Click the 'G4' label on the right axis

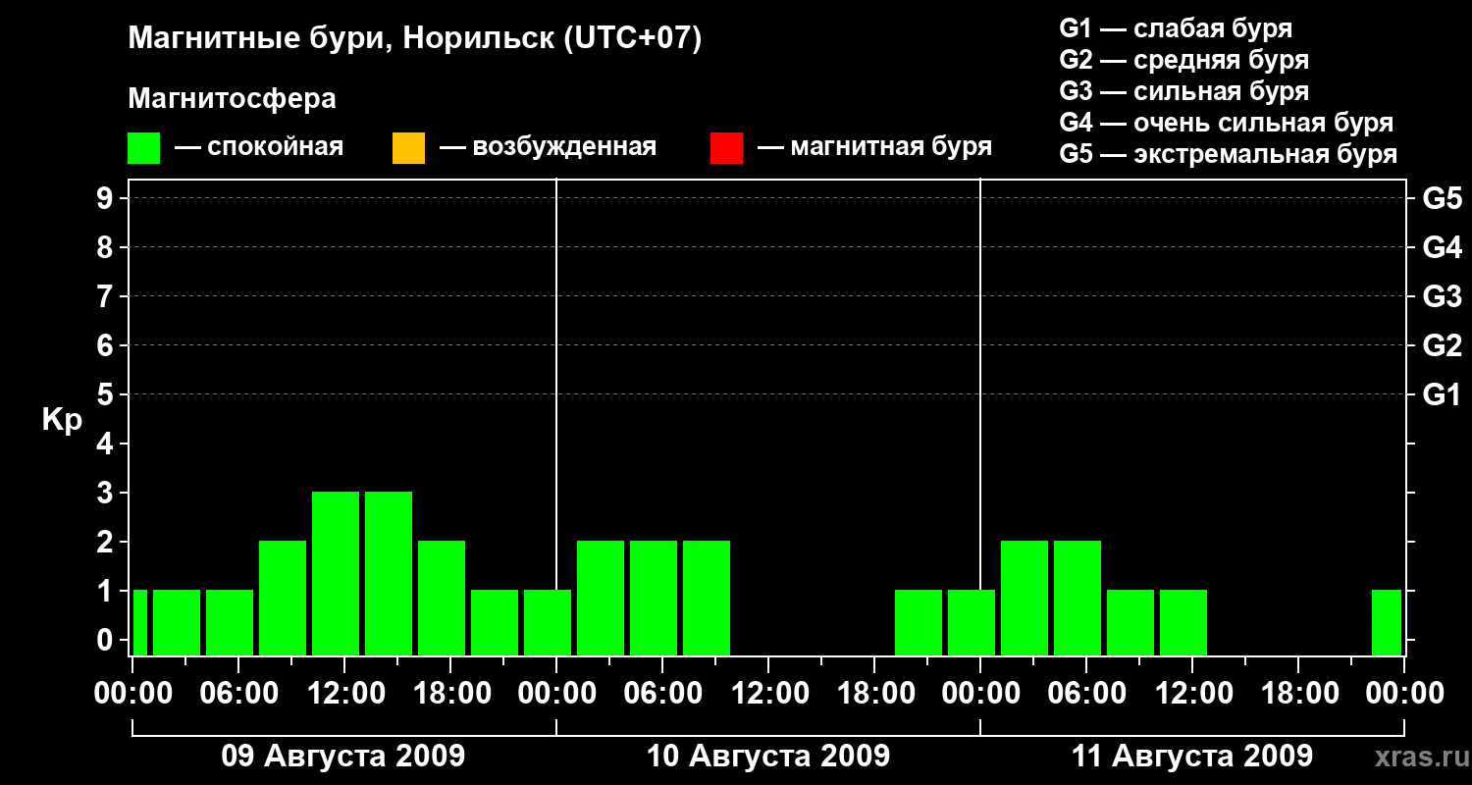pyautogui.click(x=1442, y=247)
